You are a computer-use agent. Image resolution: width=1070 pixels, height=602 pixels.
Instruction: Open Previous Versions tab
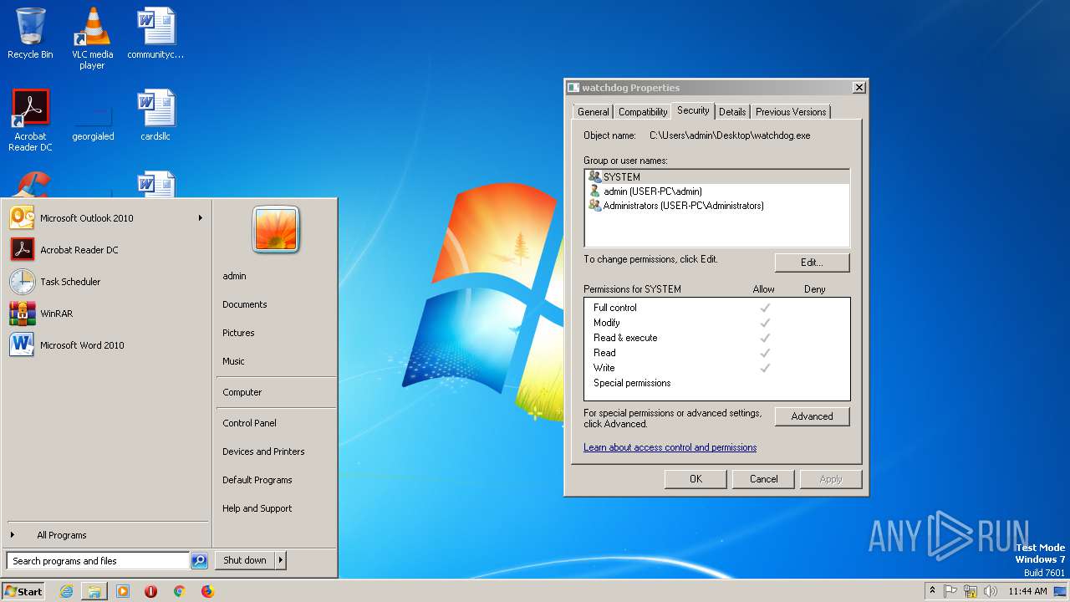click(791, 112)
